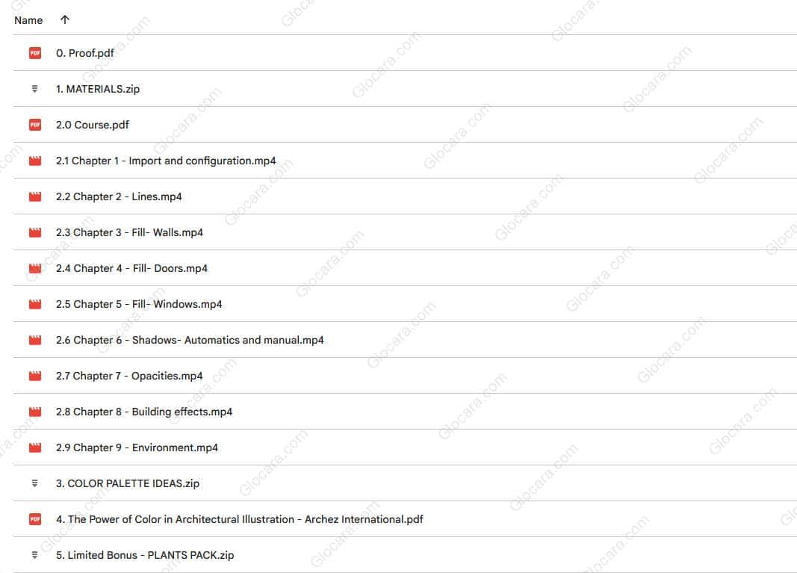Open 1. MATERIALS.zip file name

tap(98, 89)
